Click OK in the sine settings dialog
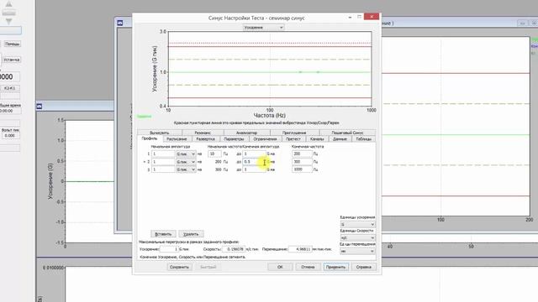 [x=280, y=267]
